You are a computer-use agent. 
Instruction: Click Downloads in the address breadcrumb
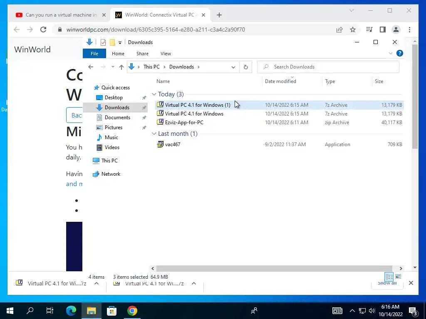181,67
